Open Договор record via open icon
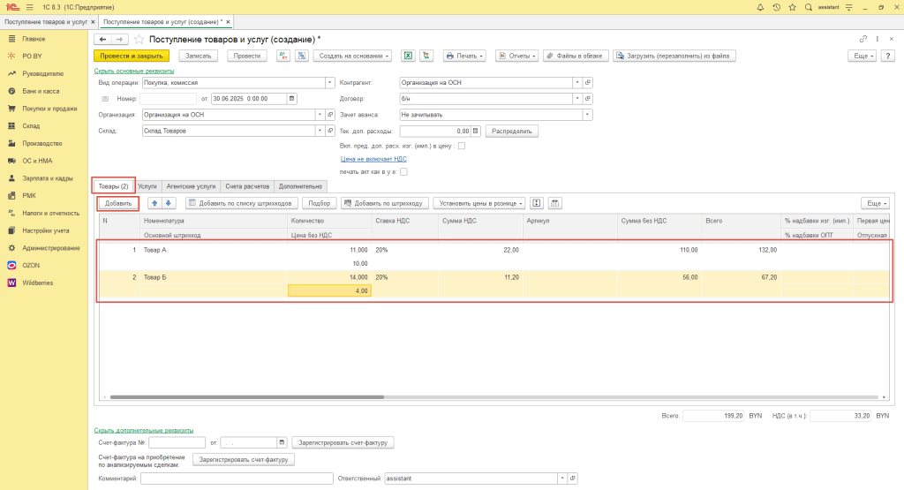 (x=587, y=99)
